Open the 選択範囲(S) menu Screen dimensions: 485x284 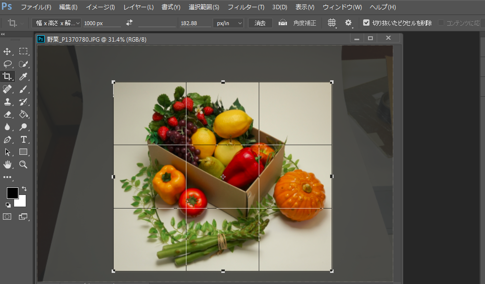[204, 7]
